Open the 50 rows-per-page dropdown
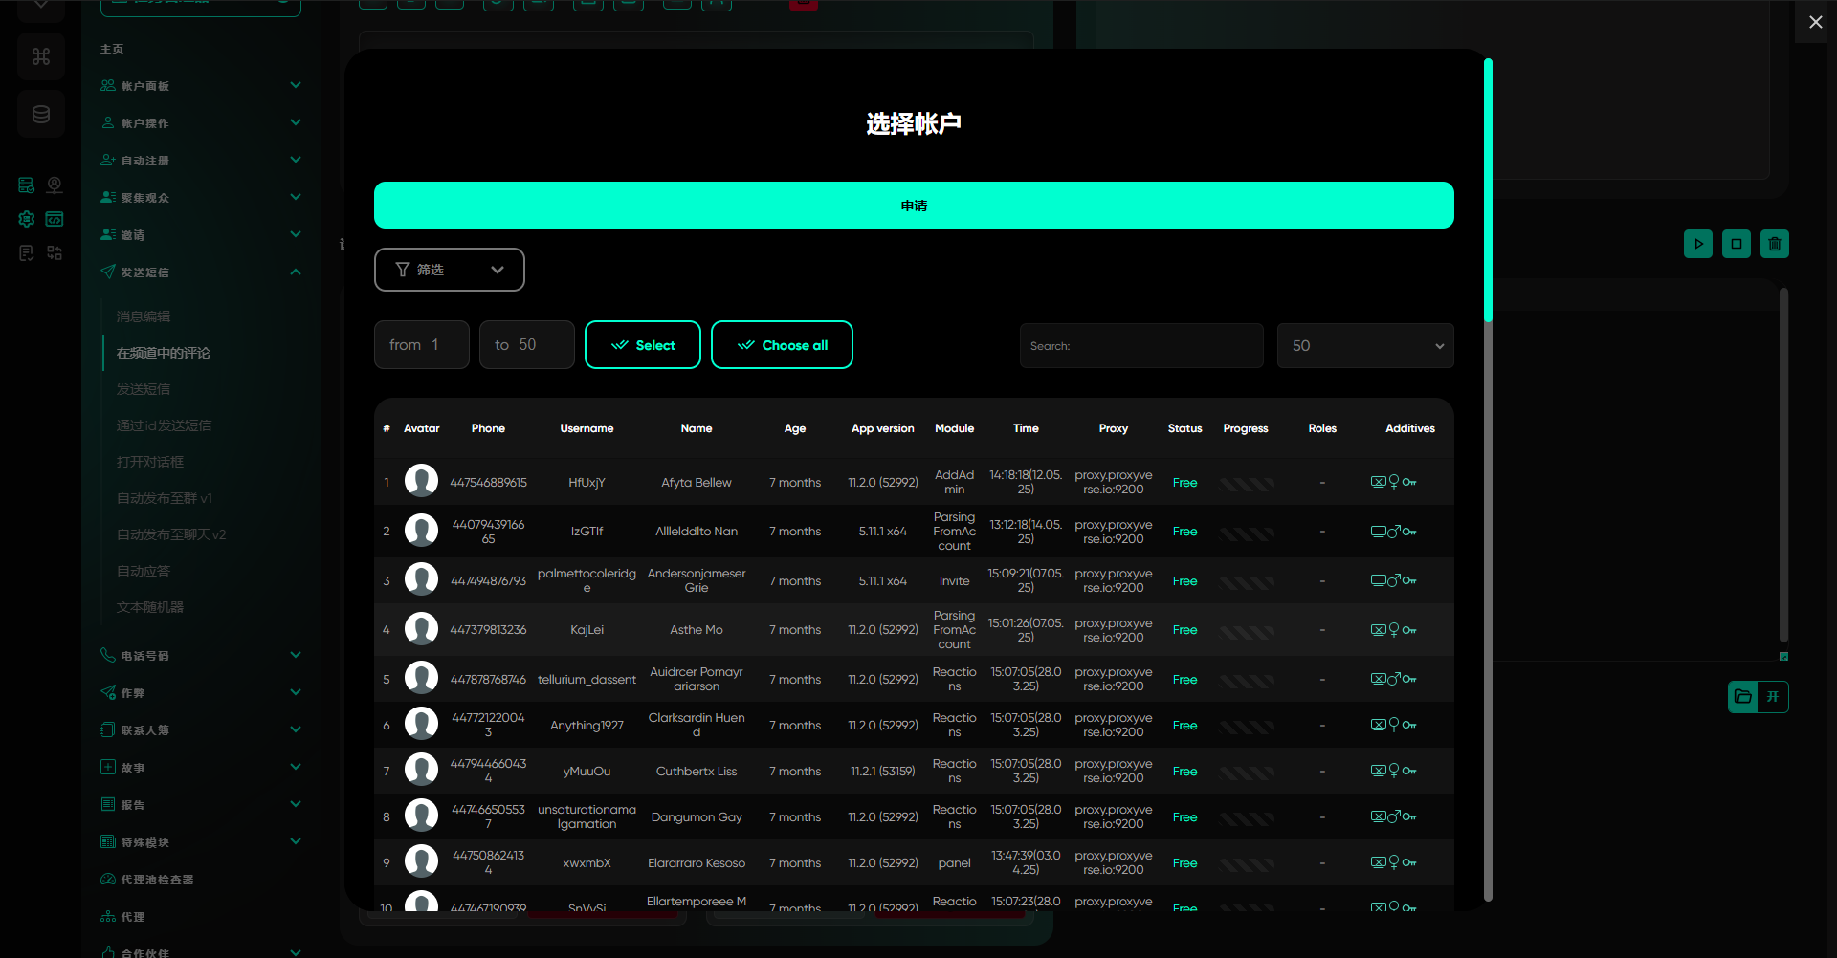 [x=1364, y=346]
